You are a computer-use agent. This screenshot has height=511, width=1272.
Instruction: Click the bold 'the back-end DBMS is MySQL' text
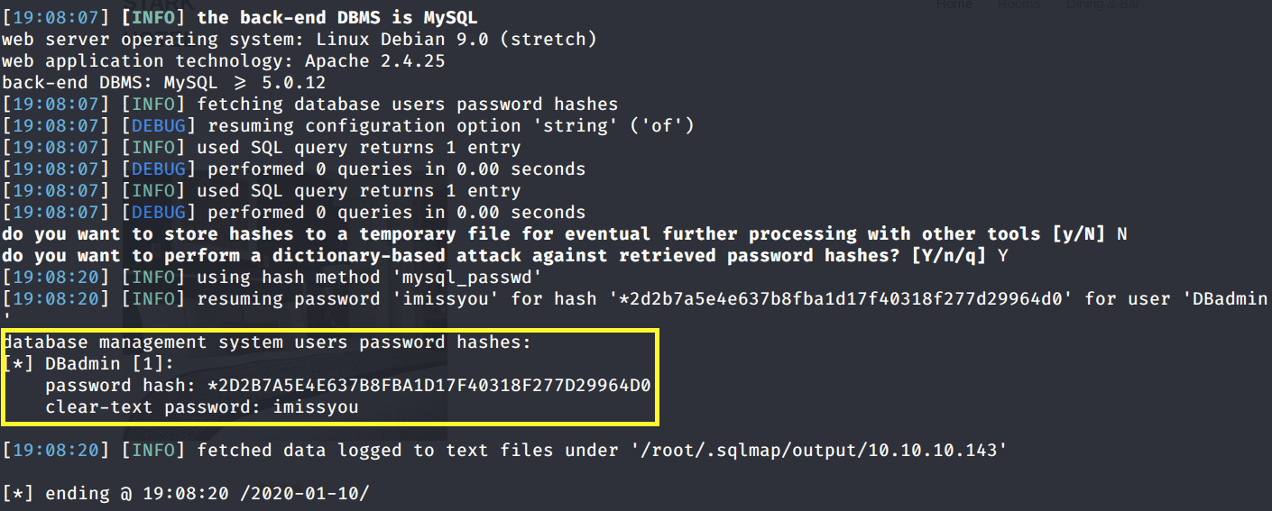tap(337, 18)
